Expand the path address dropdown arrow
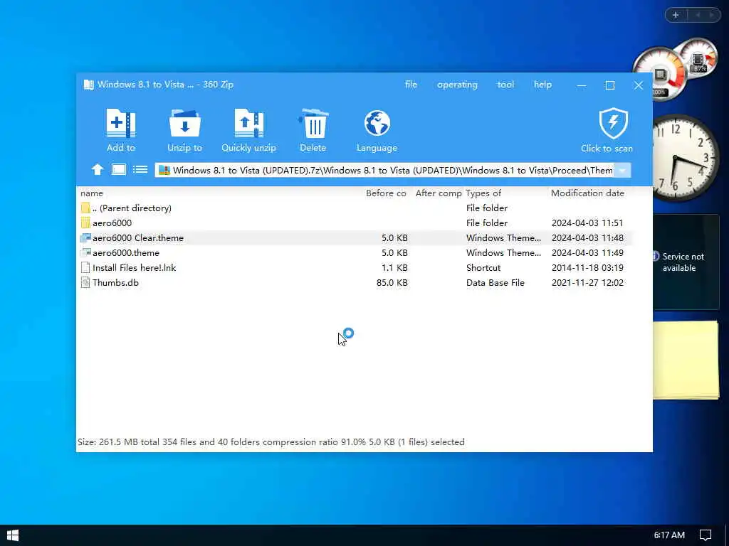Image resolution: width=729 pixels, height=546 pixels. pos(622,171)
